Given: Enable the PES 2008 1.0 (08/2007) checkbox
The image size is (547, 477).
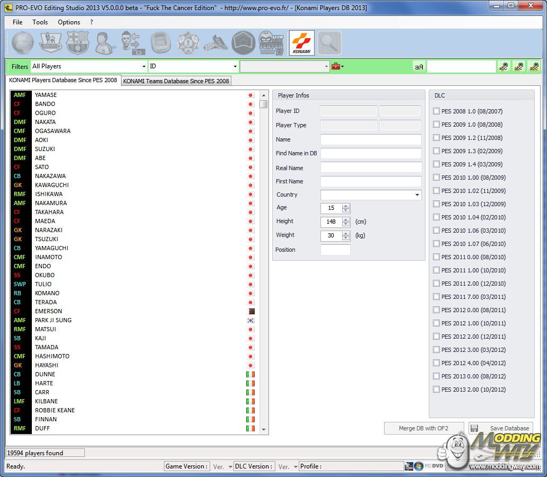Looking at the screenshot, I should tap(436, 111).
